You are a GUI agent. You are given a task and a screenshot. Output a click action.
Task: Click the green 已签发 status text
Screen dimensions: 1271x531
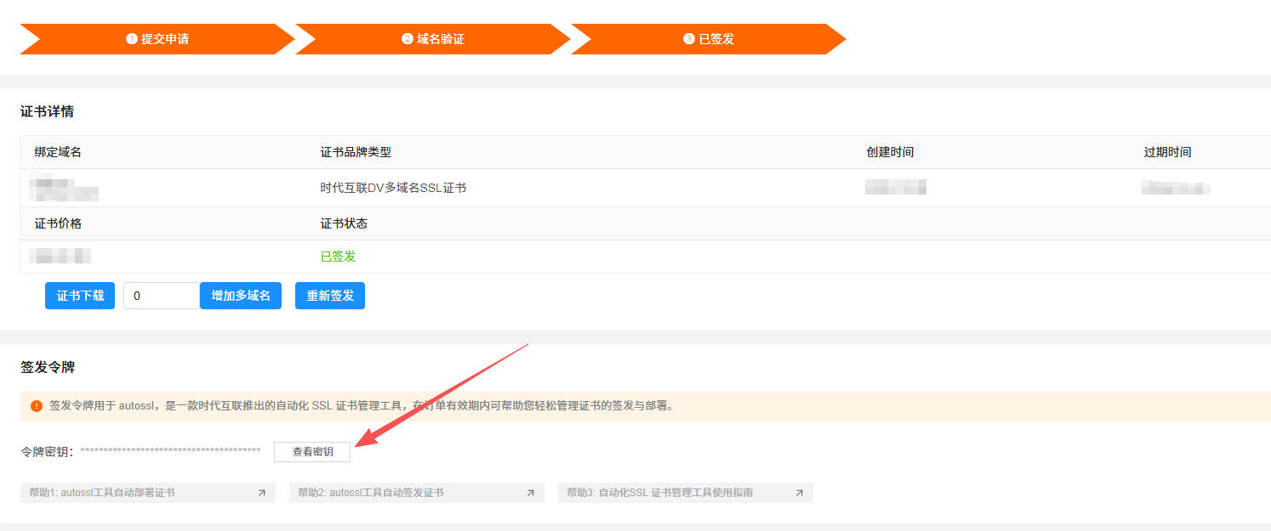(x=338, y=257)
